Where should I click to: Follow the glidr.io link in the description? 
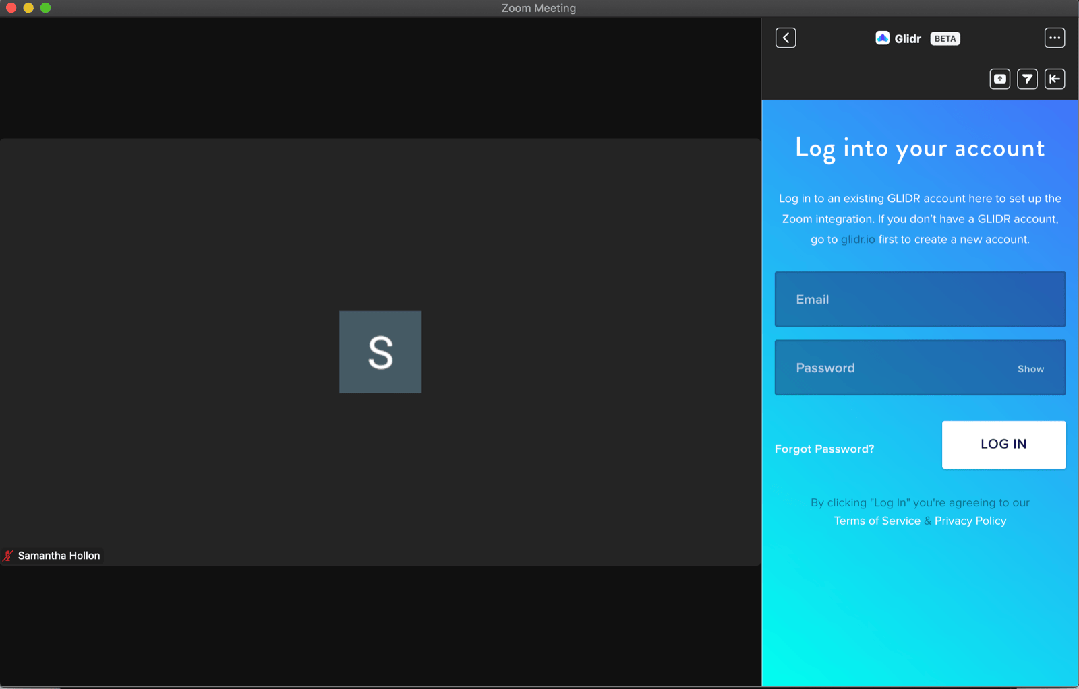857,239
